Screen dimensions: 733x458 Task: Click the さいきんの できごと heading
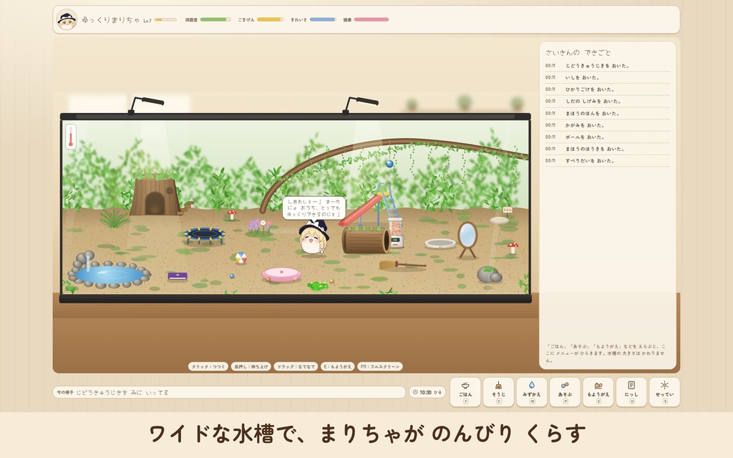(578, 52)
